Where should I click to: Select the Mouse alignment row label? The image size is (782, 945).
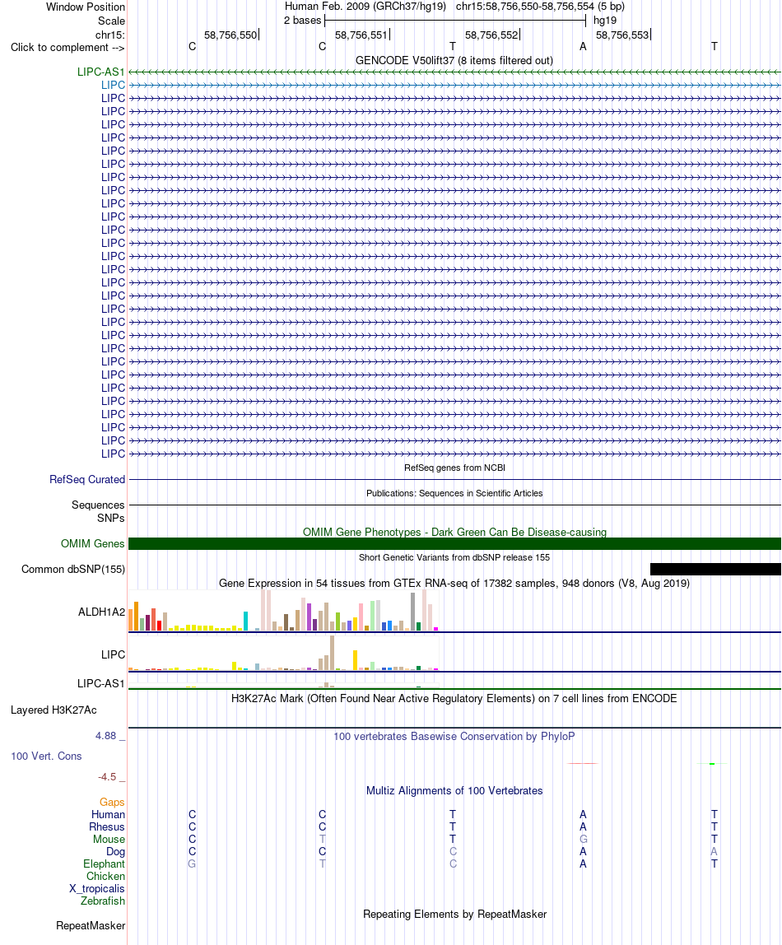pyautogui.click(x=109, y=839)
